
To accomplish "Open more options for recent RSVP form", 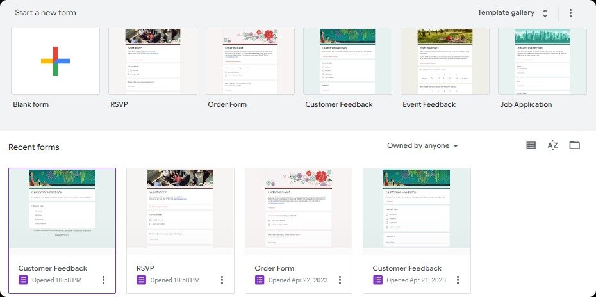I will 222,280.
